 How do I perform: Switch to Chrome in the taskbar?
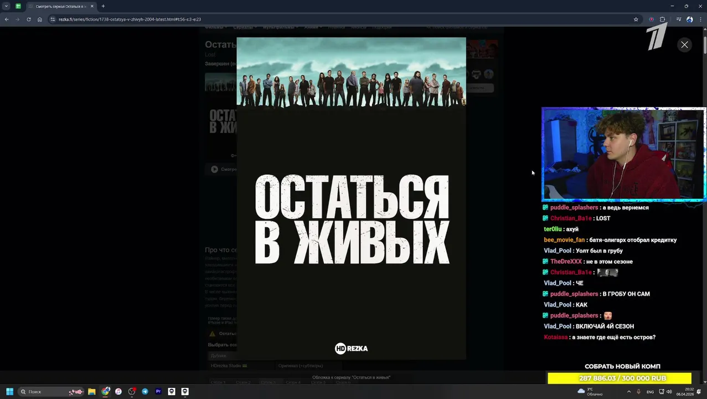pos(105,392)
